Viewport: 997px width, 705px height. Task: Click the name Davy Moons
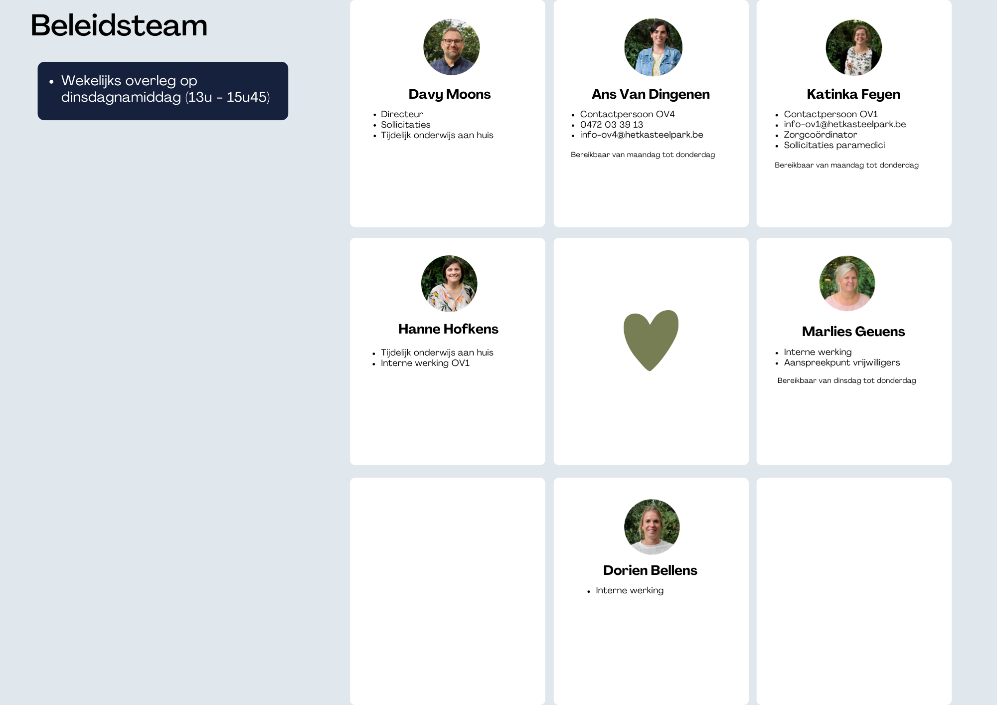pyautogui.click(x=449, y=94)
